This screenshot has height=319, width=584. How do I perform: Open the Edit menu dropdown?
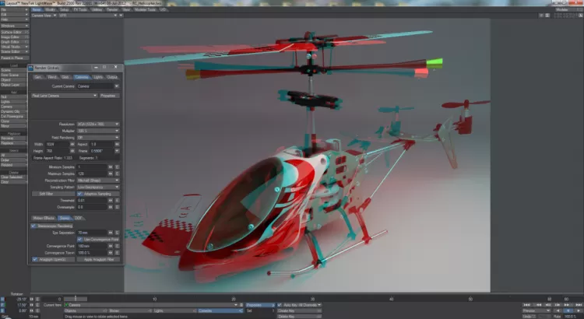pos(15,15)
